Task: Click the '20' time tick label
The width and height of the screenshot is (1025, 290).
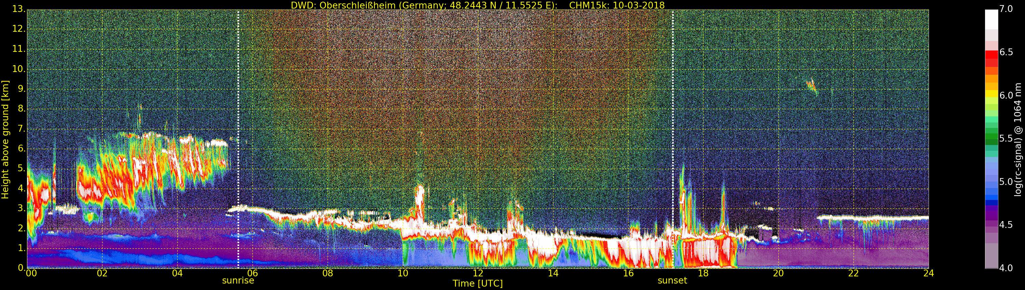Action: pos(778,273)
